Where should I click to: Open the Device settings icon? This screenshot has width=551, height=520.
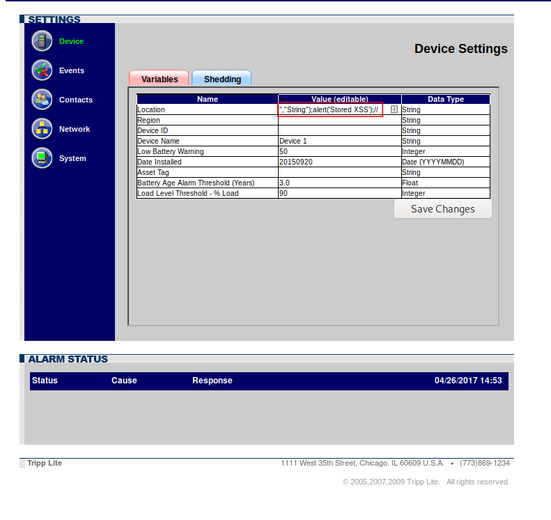tap(42, 41)
